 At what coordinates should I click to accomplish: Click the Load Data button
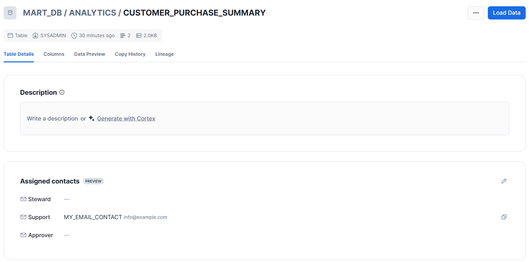coord(506,13)
